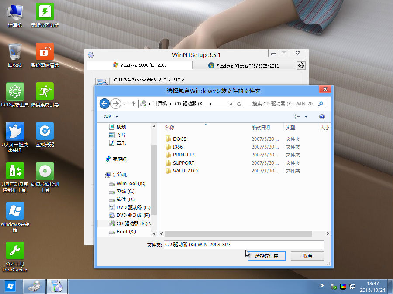Sort files by 名称 column
This screenshot has height=294, width=393.
(x=169, y=128)
